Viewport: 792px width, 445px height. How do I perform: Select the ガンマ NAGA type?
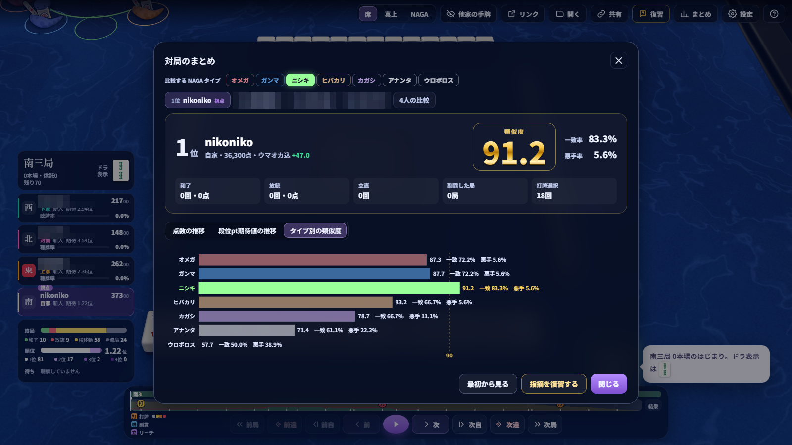coord(270,80)
